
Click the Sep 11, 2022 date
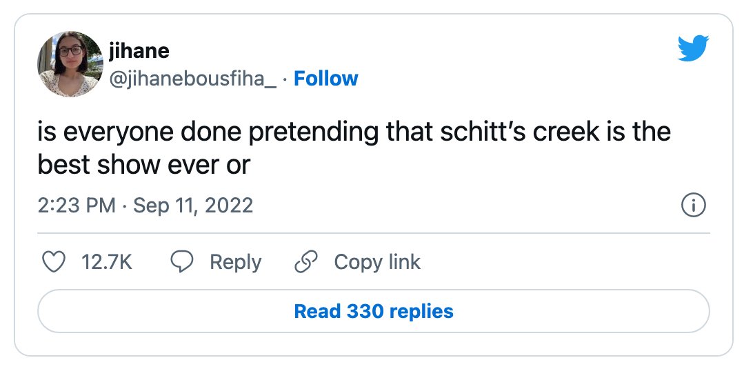tap(193, 206)
